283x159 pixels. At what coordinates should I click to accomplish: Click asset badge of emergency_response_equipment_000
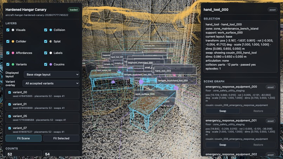(270, 87)
